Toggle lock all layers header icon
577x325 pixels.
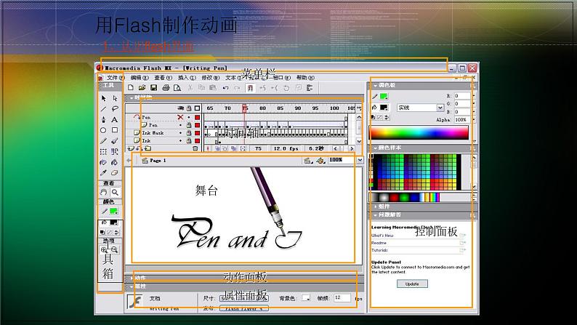189,108
